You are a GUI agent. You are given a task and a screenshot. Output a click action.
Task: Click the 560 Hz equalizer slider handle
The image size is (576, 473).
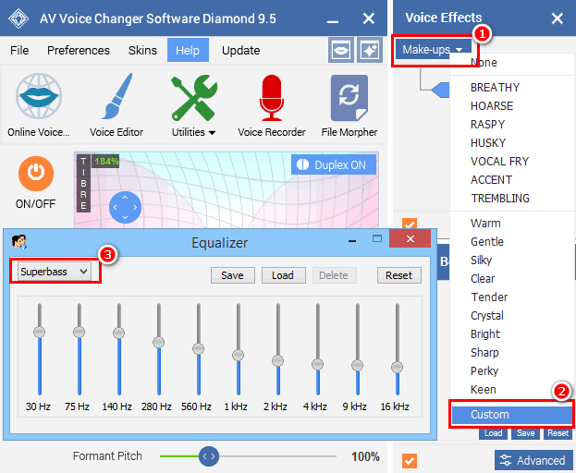point(199,348)
